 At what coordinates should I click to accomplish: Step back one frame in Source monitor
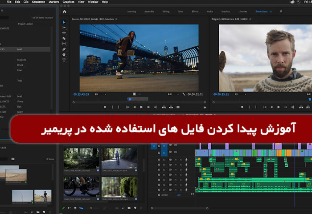tap(135, 107)
